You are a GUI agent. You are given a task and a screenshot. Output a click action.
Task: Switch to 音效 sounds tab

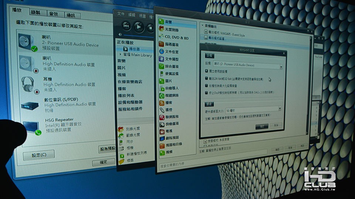(54, 14)
